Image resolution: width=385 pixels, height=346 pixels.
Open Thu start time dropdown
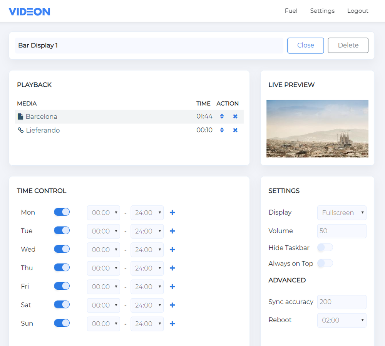[104, 268]
